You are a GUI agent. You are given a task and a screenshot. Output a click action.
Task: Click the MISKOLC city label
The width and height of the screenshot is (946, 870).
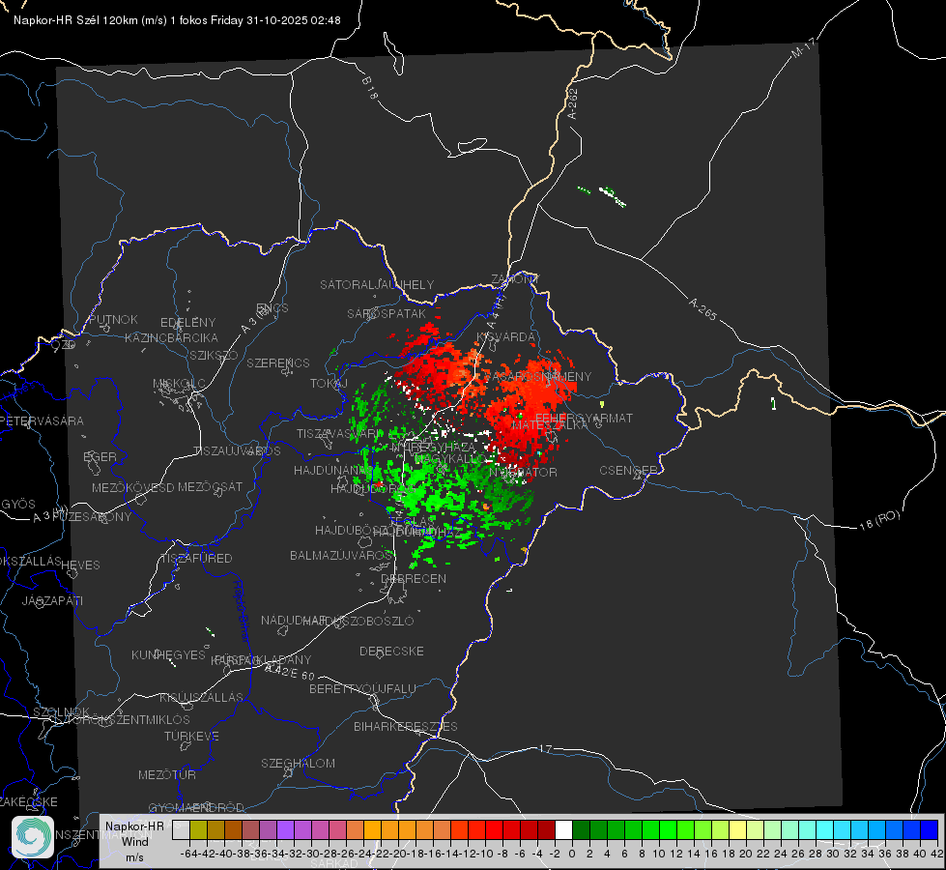coord(179,384)
